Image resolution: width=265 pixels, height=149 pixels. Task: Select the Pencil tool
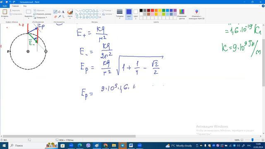(x=55, y=12)
